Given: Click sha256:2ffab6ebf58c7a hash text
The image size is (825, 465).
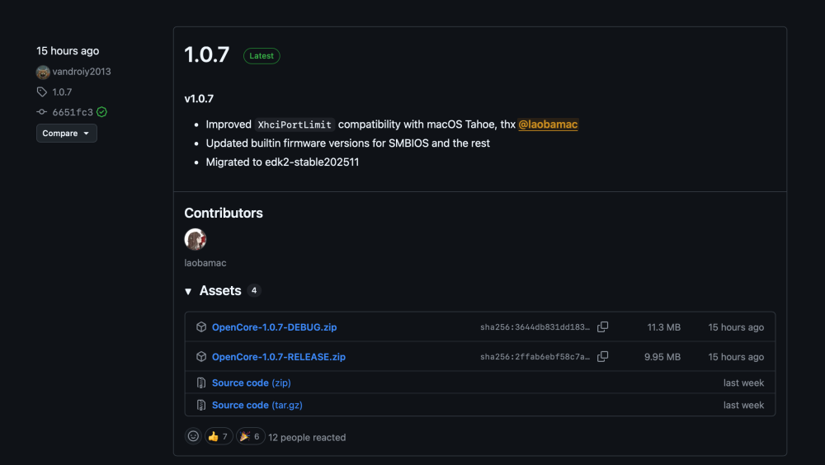Looking at the screenshot, I should point(535,357).
